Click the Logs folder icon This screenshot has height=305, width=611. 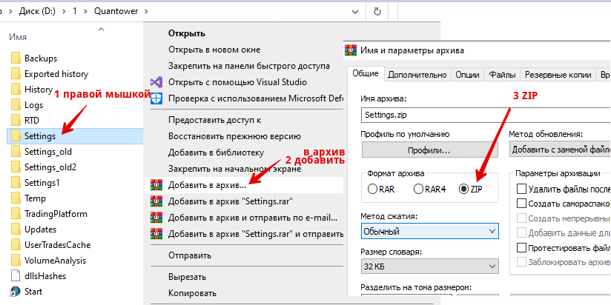[16, 105]
